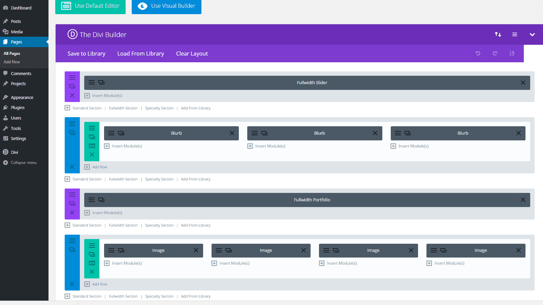Click Save to Library
This screenshot has height=305, width=543.
point(86,54)
